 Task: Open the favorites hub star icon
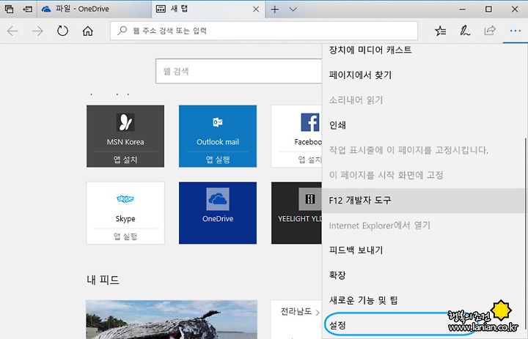[x=440, y=31]
